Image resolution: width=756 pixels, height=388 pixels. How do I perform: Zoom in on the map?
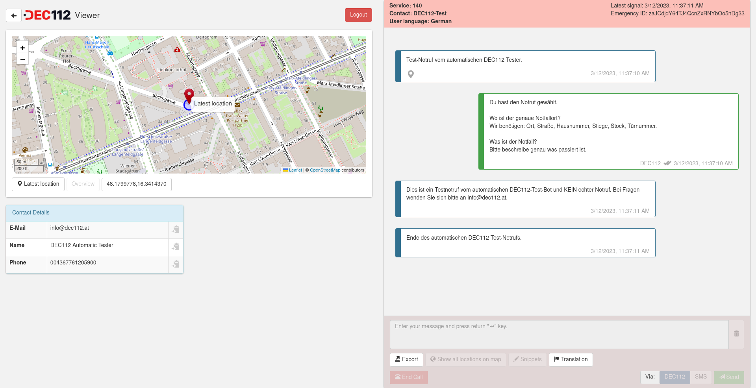[x=22, y=48]
